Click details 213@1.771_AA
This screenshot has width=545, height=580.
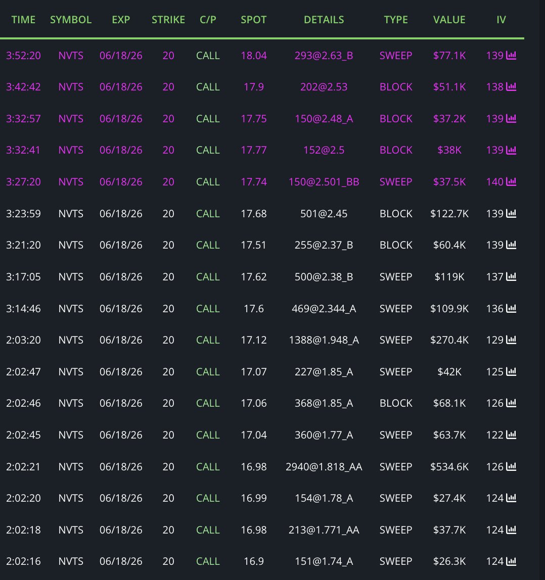tap(324, 530)
